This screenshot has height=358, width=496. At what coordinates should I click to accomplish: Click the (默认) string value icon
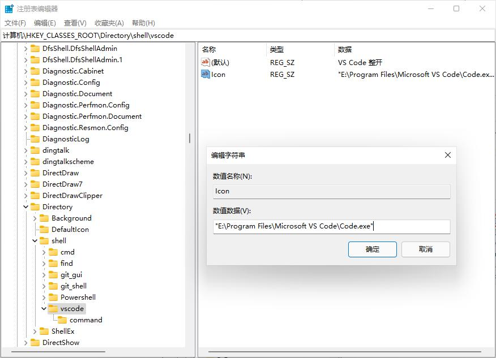click(206, 62)
